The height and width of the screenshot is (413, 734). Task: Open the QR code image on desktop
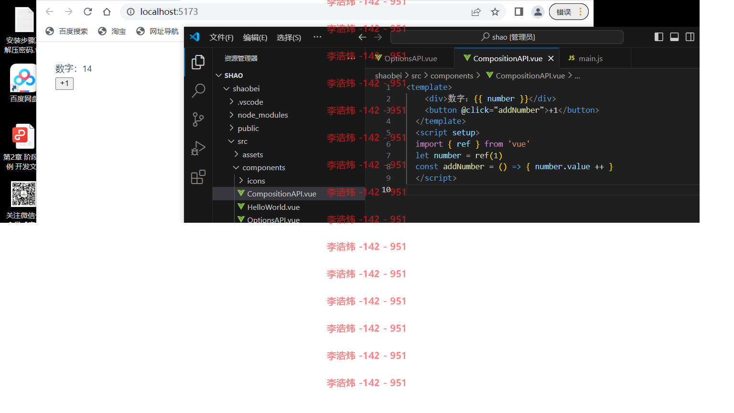pos(22,201)
